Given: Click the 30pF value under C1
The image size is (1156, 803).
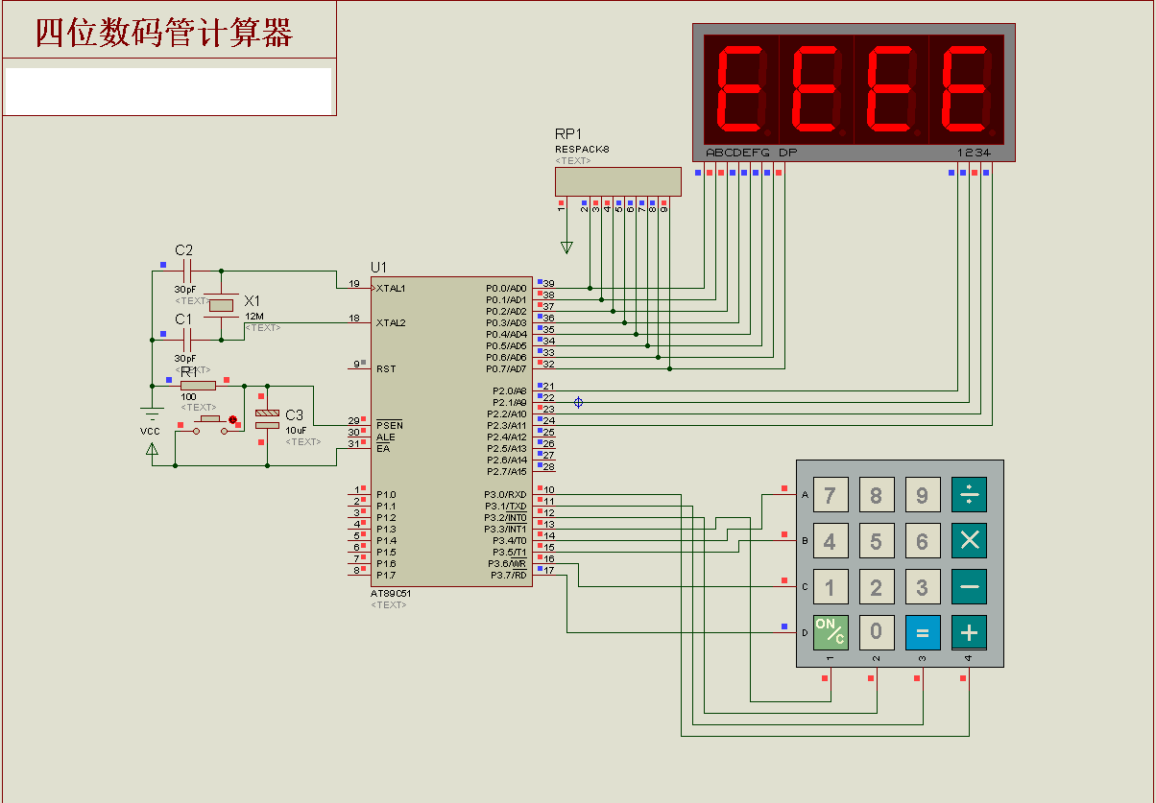Looking at the screenshot, I should coord(185,358).
